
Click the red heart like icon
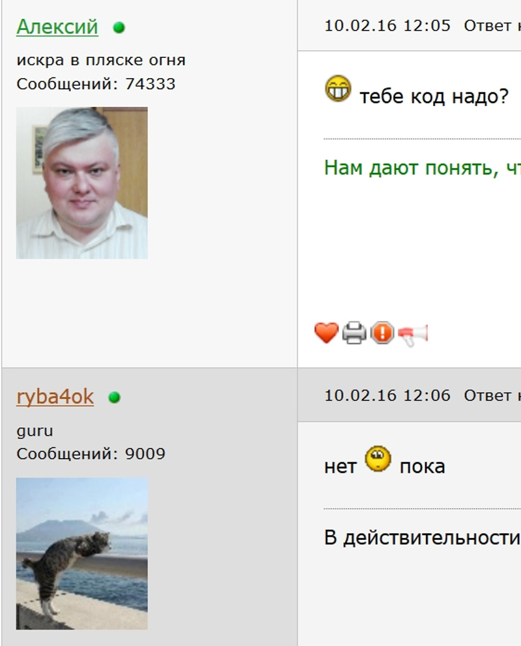[326, 333]
